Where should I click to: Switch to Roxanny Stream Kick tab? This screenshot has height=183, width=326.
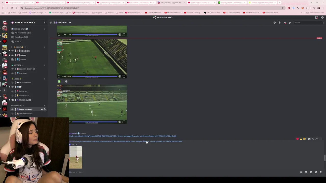[232, 3]
